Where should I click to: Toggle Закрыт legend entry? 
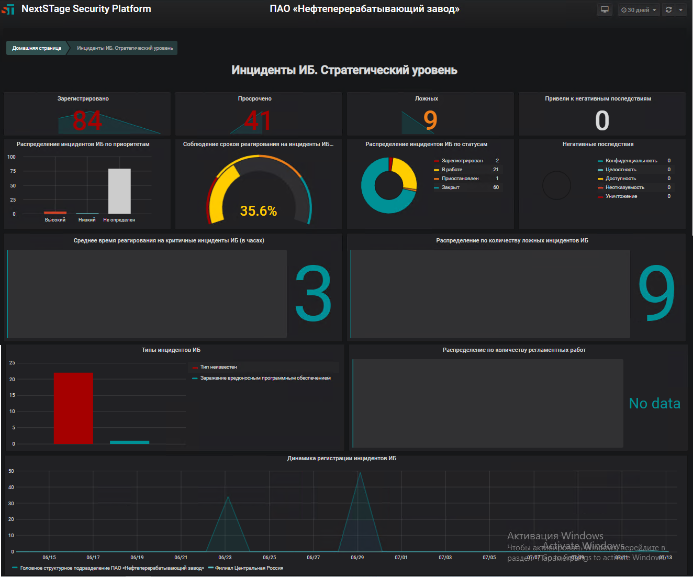point(450,187)
